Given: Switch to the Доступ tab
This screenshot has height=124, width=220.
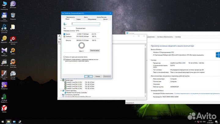Looking at the screenshot, I should [x=105, y=19].
